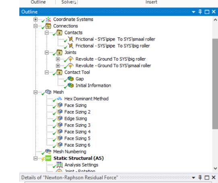The width and height of the screenshot is (218, 183).
Task: Pin the Outline panel
Action: [200, 12]
